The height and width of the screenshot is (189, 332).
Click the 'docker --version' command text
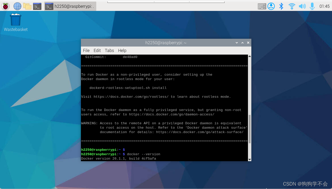pos(144,154)
